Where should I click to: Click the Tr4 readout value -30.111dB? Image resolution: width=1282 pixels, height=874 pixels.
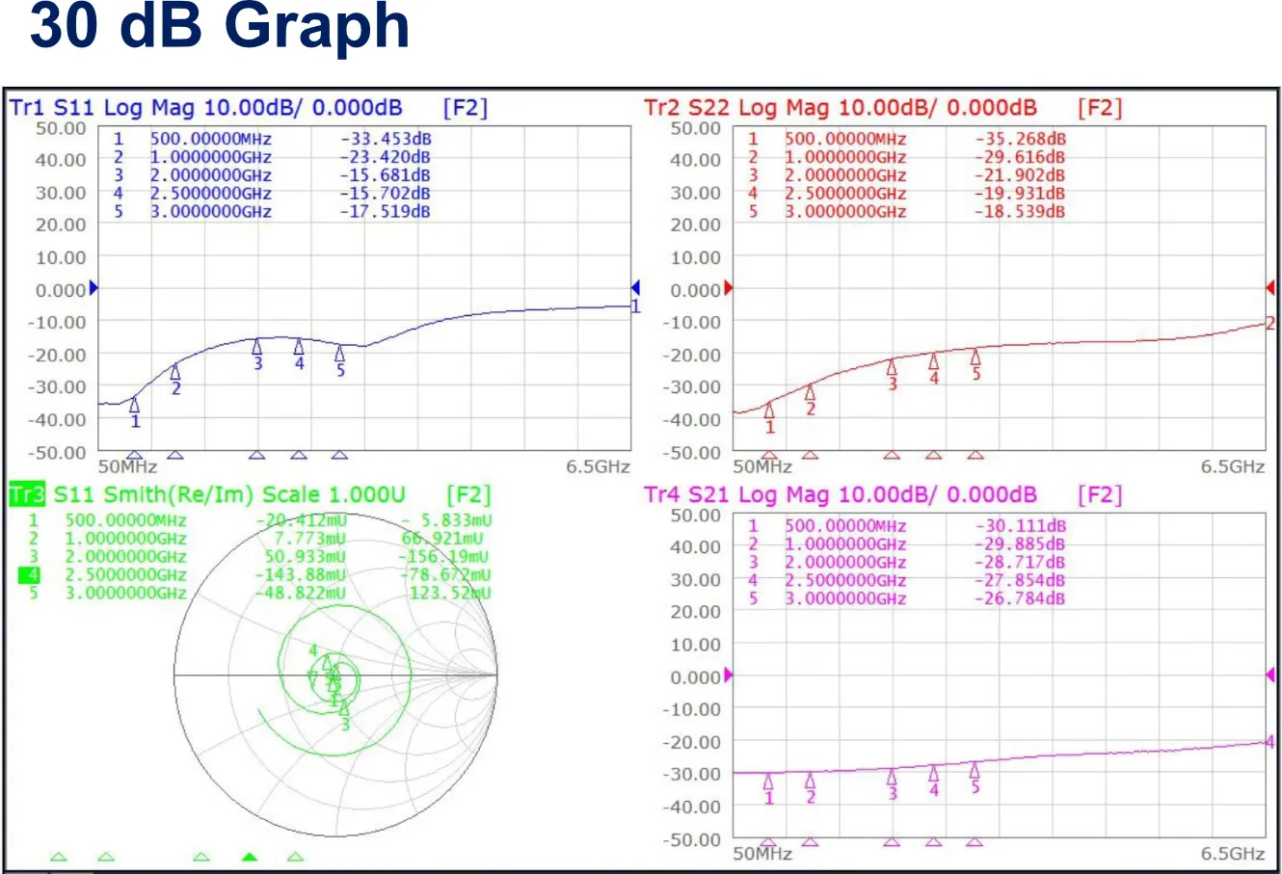(1020, 526)
